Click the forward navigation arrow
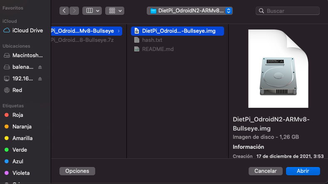Screen dimensions: 328x184 (74, 11)
